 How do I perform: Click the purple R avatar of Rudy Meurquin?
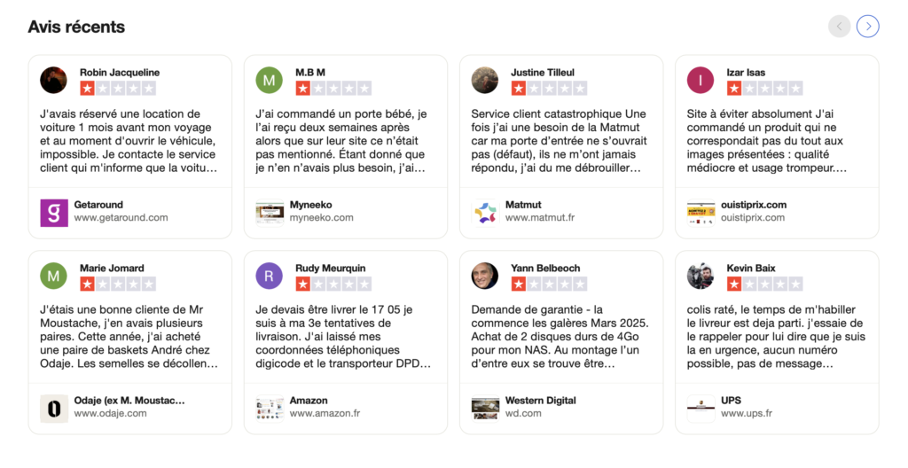[x=270, y=276]
